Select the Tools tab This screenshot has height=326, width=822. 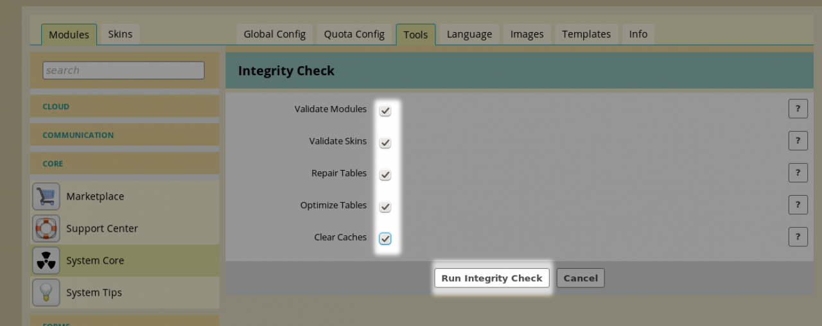[415, 35]
